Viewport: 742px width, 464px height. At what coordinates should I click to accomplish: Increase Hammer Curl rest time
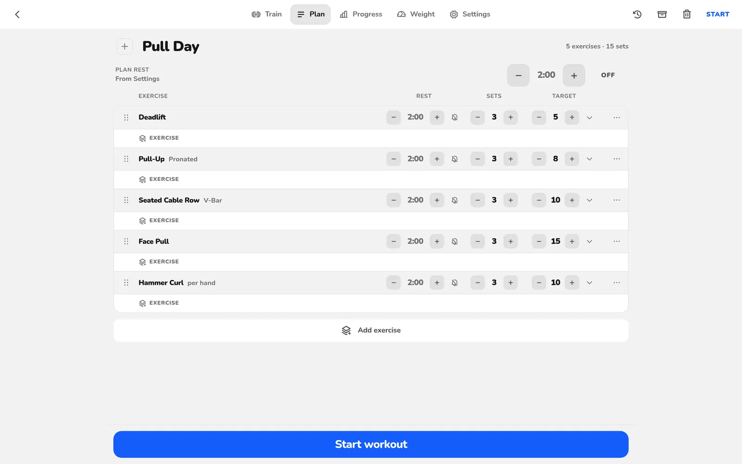pyautogui.click(x=437, y=283)
